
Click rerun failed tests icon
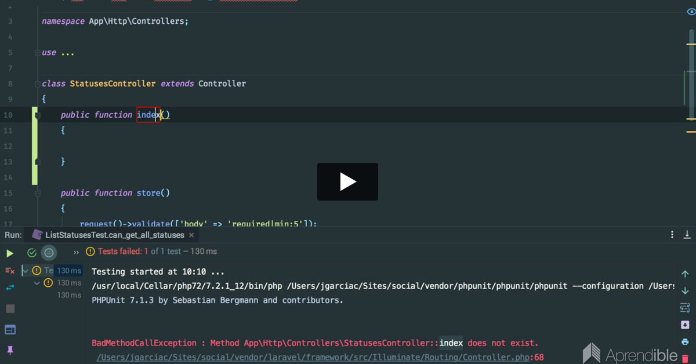point(10,271)
